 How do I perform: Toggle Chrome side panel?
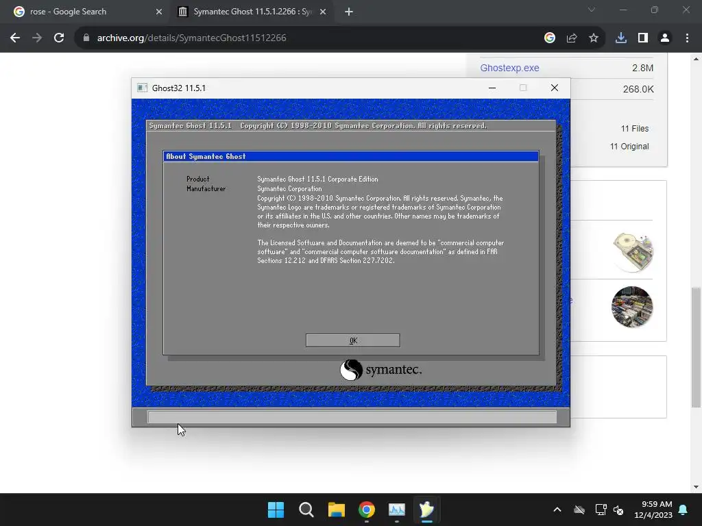[643, 38]
